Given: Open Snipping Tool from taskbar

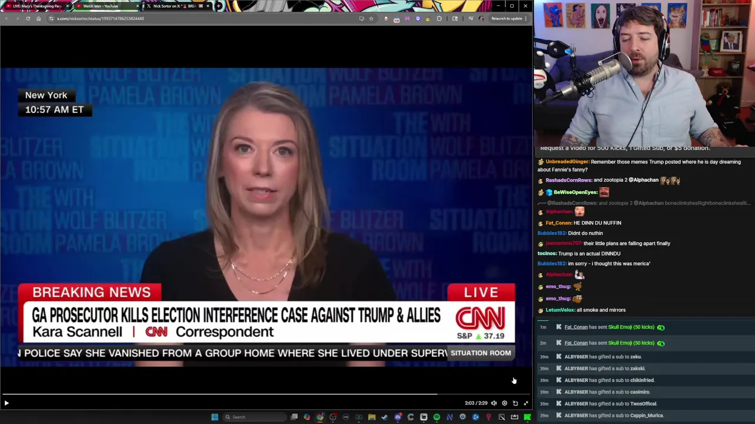Looking at the screenshot, I should point(501,417).
